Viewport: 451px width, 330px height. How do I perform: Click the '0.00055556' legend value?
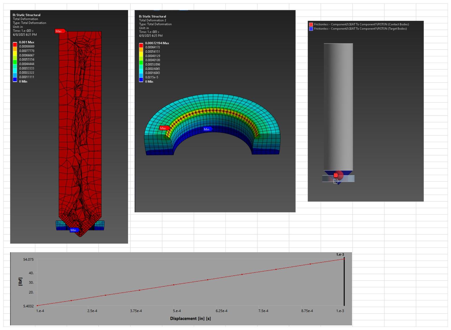tap(27, 60)
